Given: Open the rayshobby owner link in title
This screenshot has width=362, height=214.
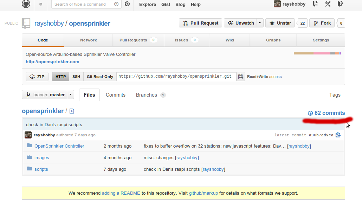Looking at the screenshot, I should (49, 23).
